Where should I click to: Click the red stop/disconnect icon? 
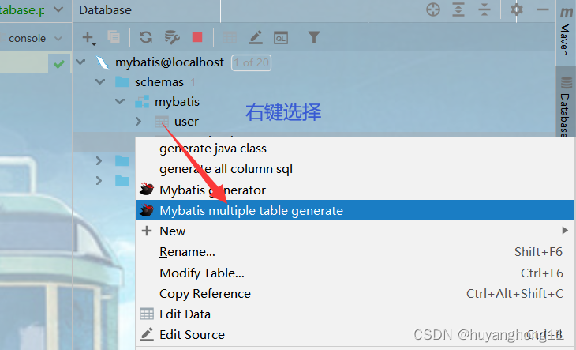tap(197, 37)
